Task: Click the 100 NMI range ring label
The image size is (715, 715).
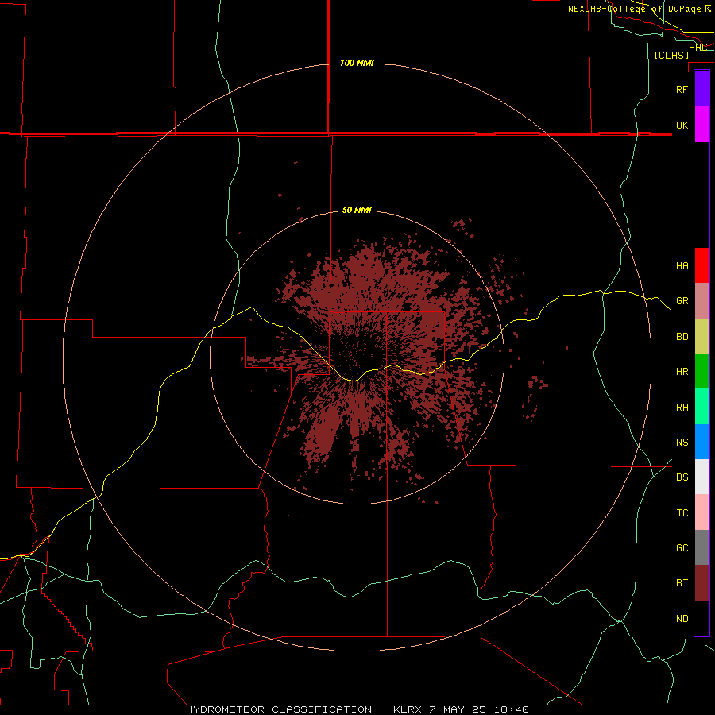Action: [357, 63]
